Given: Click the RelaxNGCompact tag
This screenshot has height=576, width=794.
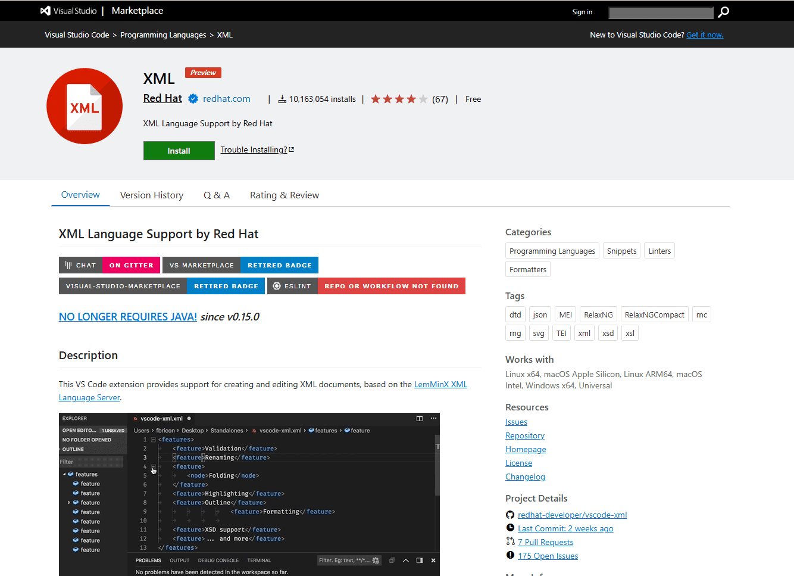Looking at the screenshot, I should click(655, 315).
